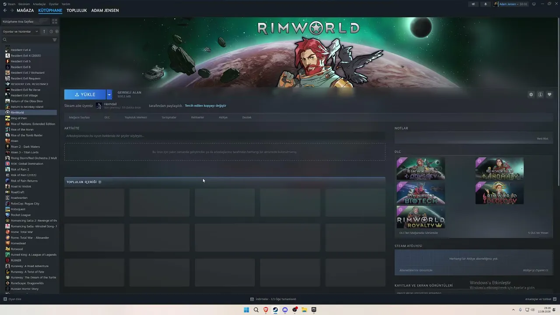
Task: Open the Görünüm menu
Action: click(24, 4)
